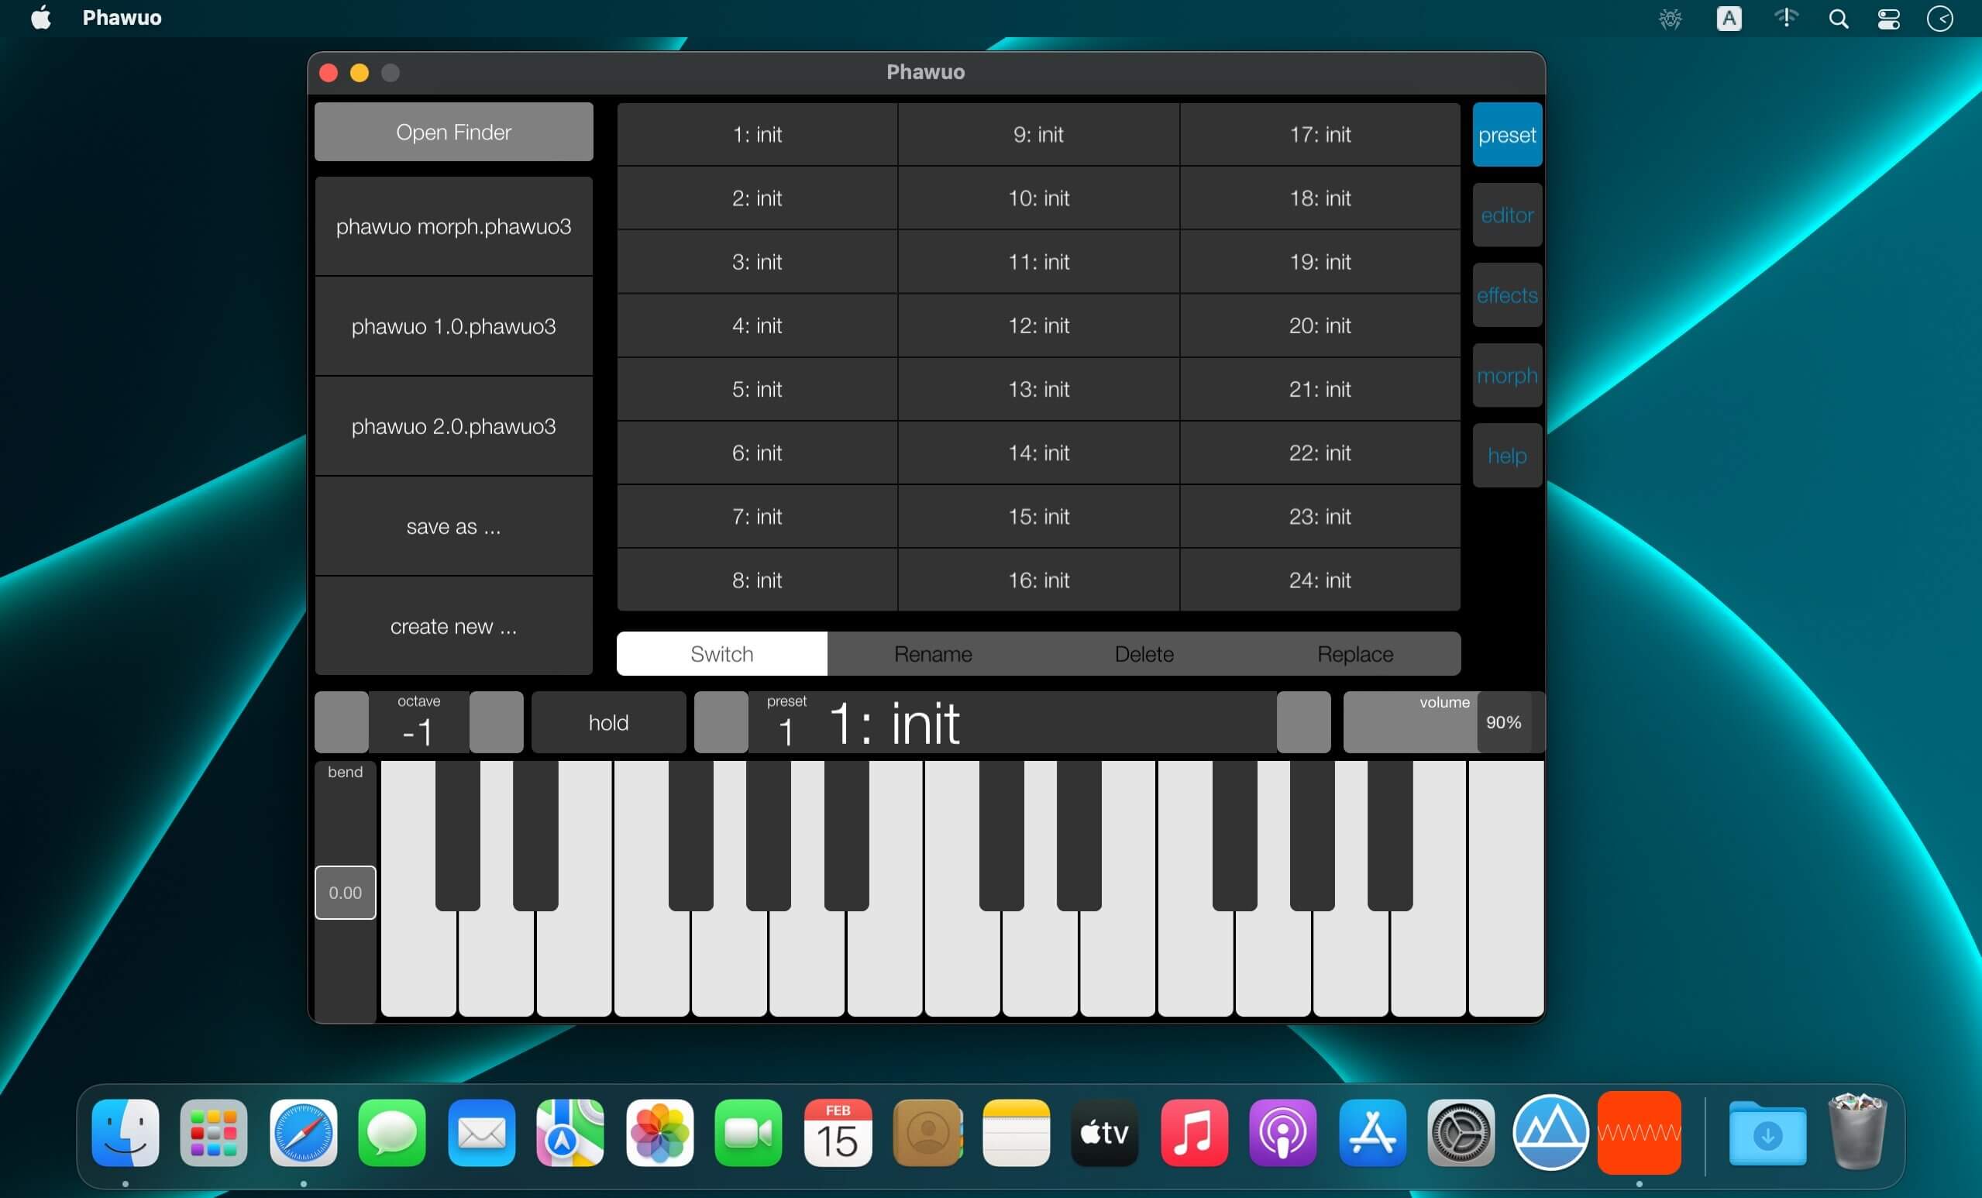Click the orange Phawuo waveform Dock icon

pyautogui.click(x=1640, y=1133)
